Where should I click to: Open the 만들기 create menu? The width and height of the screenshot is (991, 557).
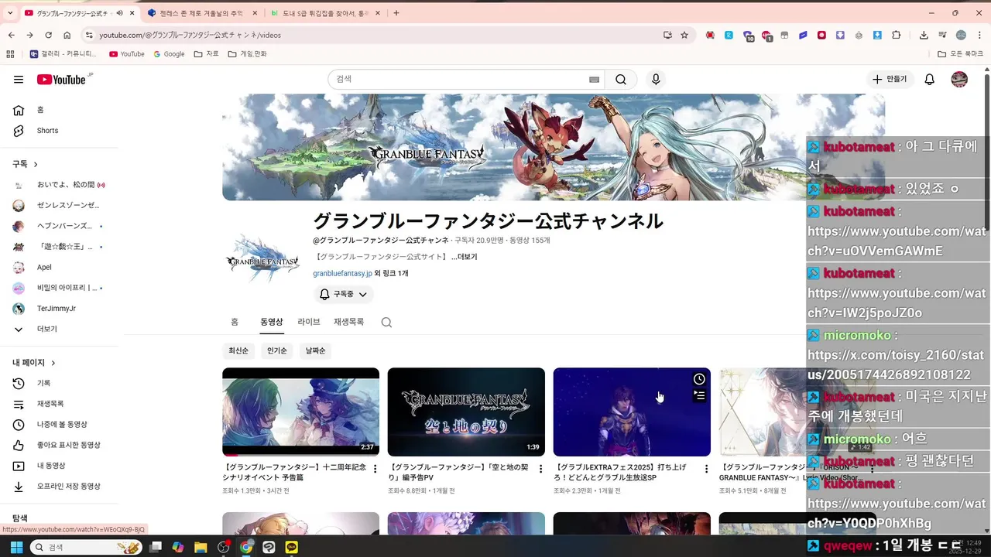point(889,79)
